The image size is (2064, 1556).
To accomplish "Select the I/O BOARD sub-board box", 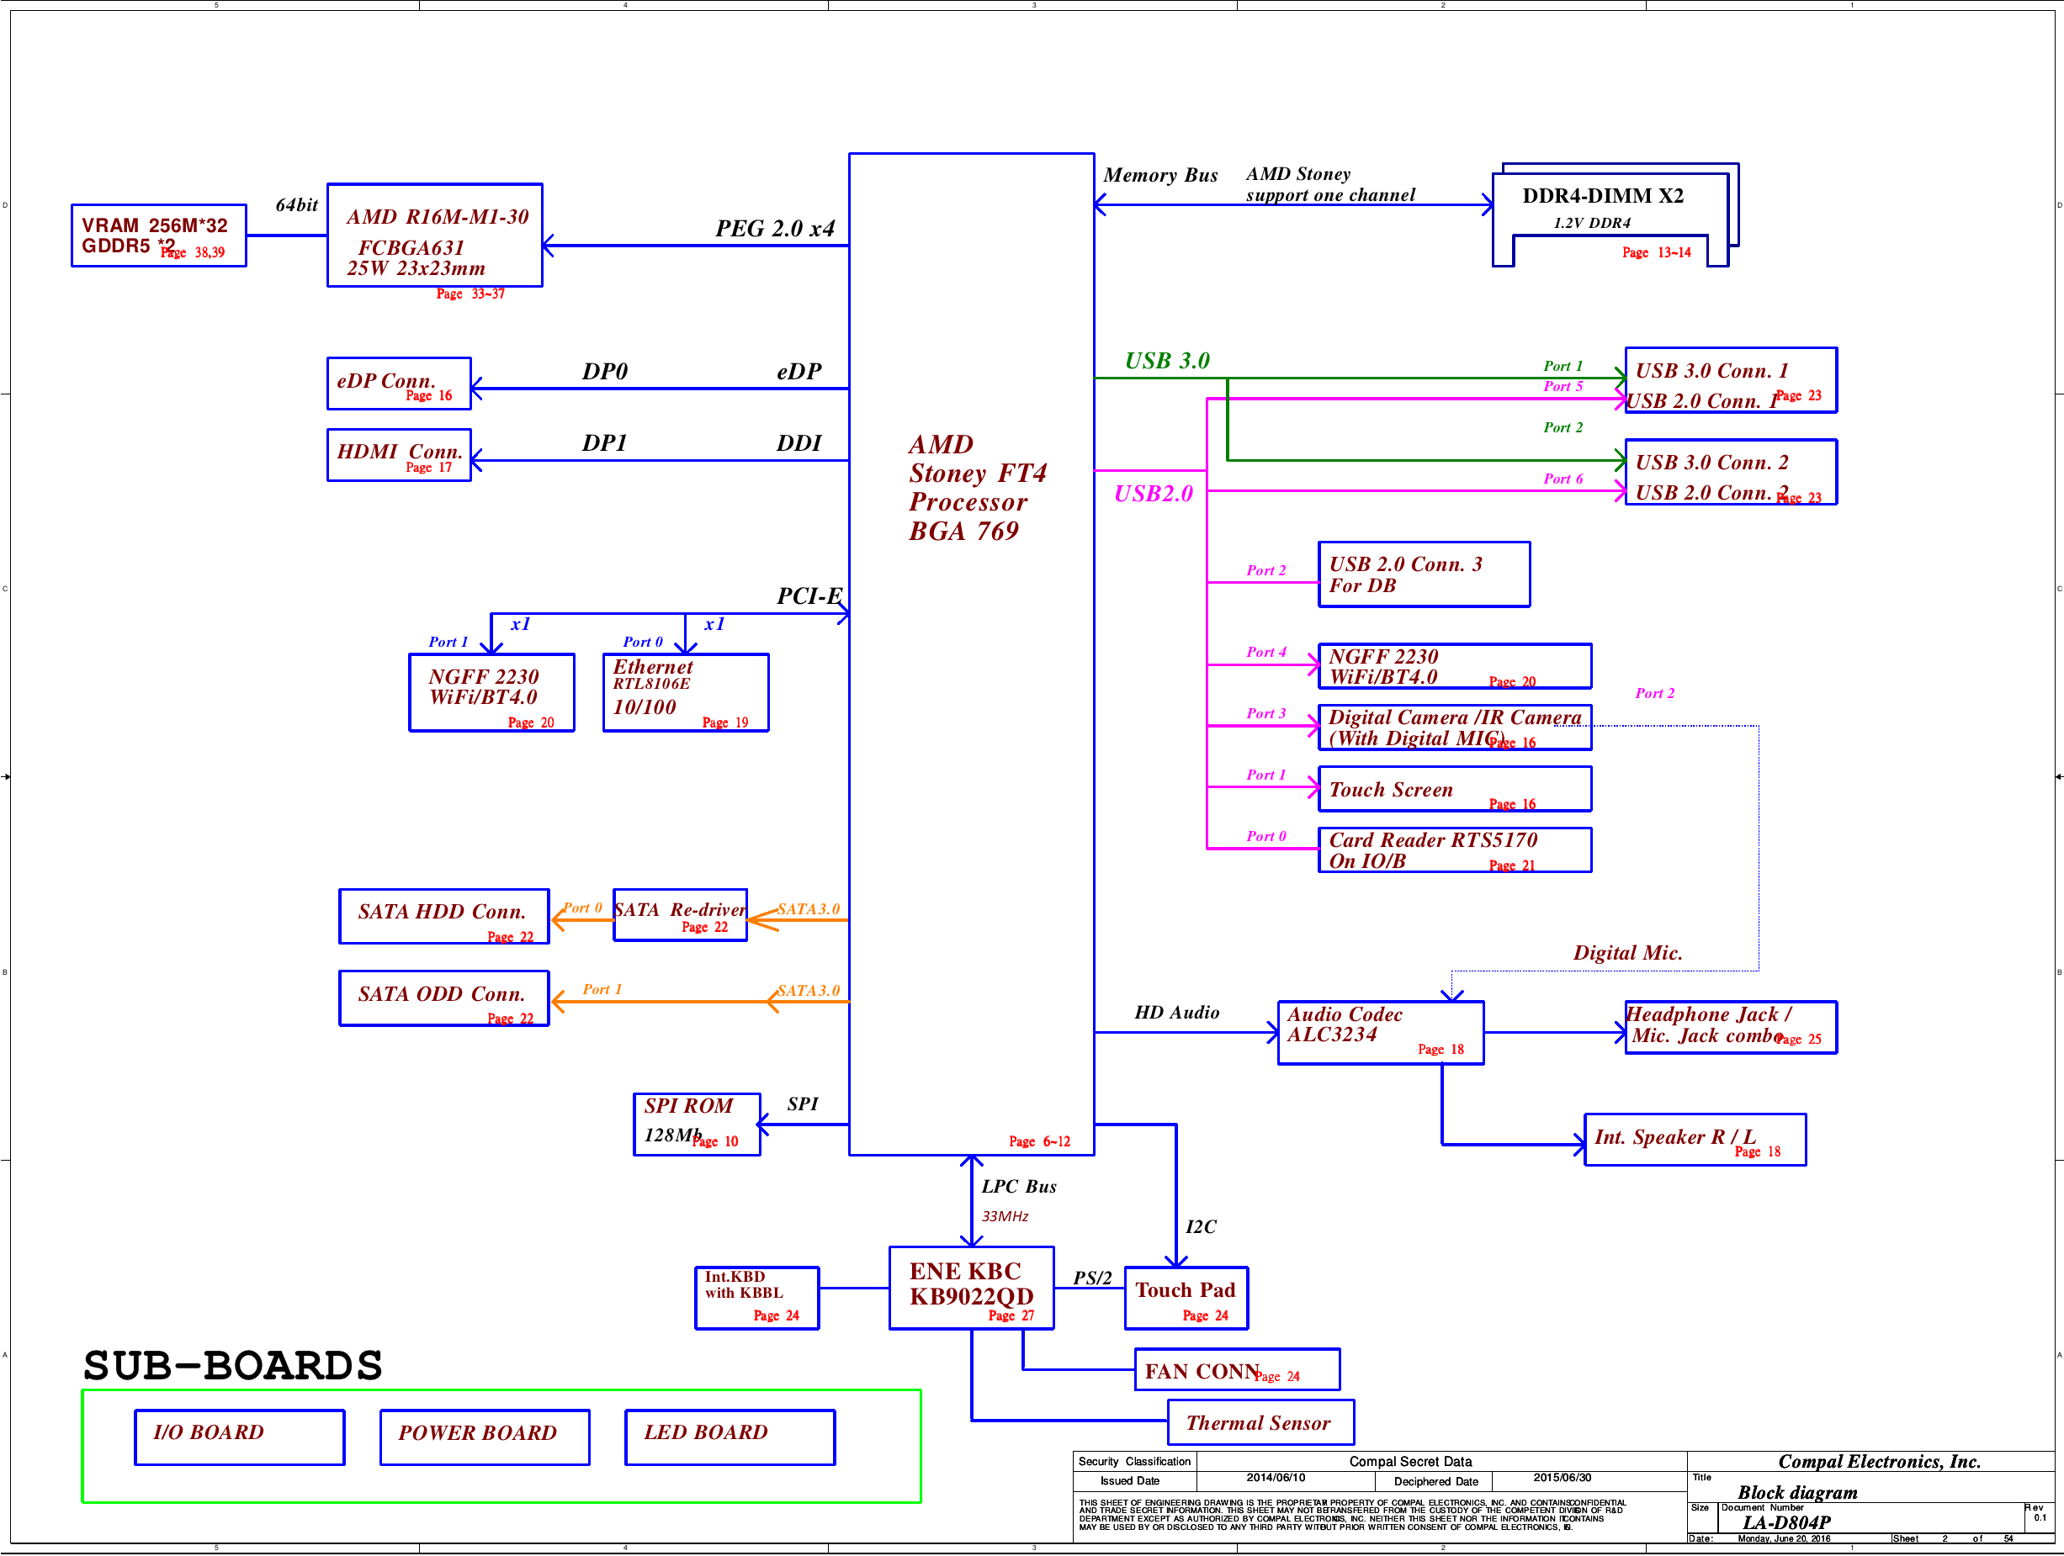I will (x=240, y=1437).
